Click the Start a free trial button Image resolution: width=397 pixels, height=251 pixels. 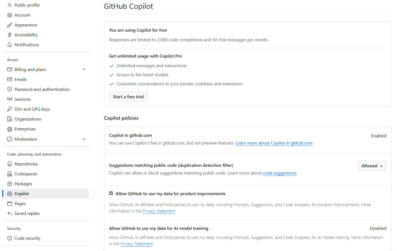(x=128, y=97)
